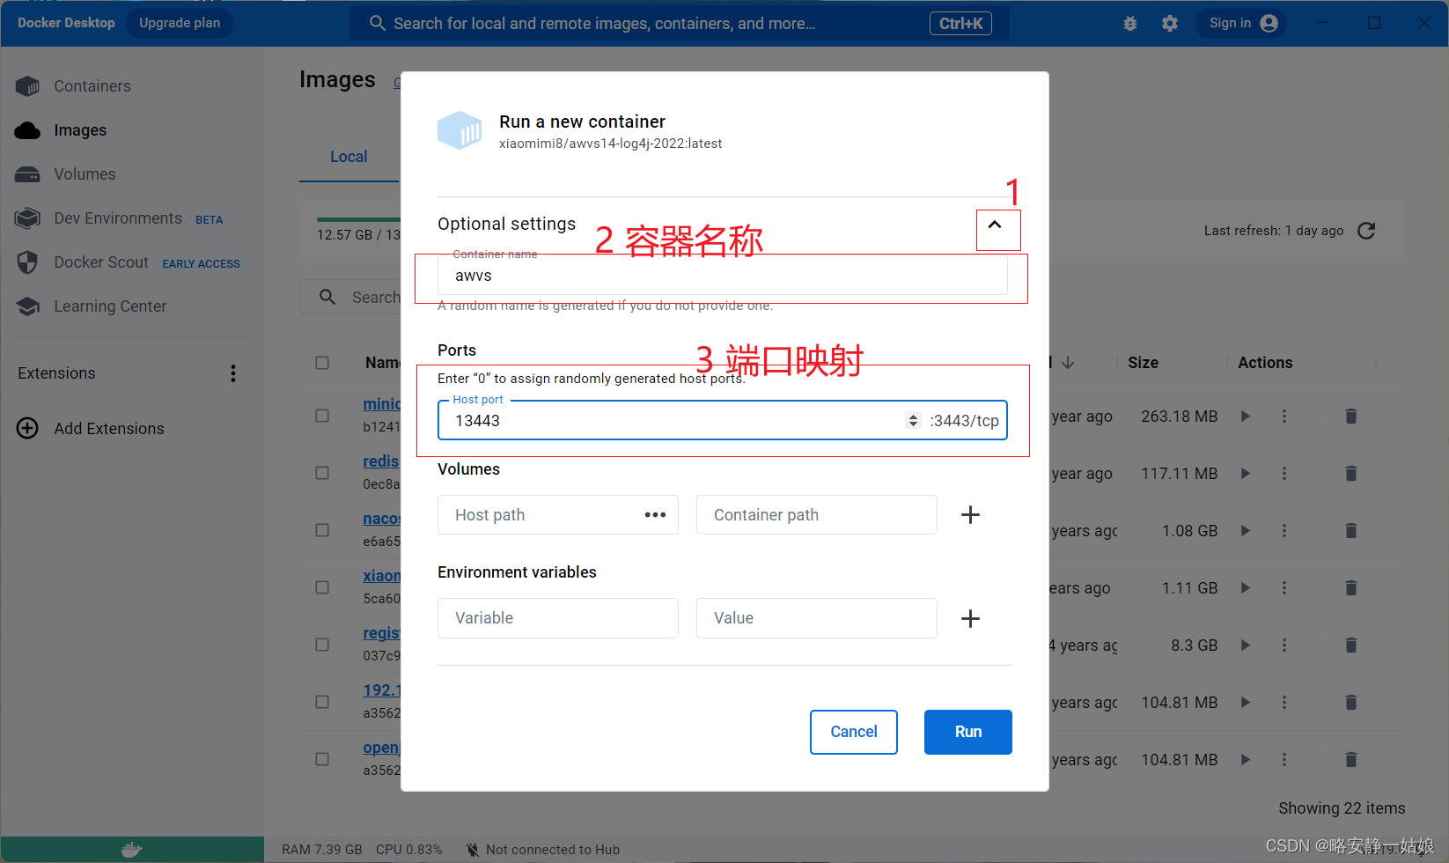Click the Not connected to Hub status
Viewport: 1449px width, 863px height.
(x=542, y=850)
